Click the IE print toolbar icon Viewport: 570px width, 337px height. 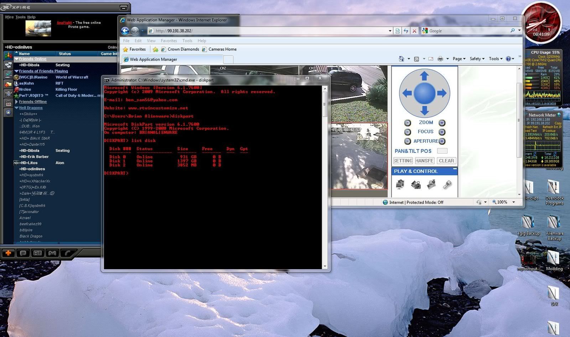tap(440, 59)
